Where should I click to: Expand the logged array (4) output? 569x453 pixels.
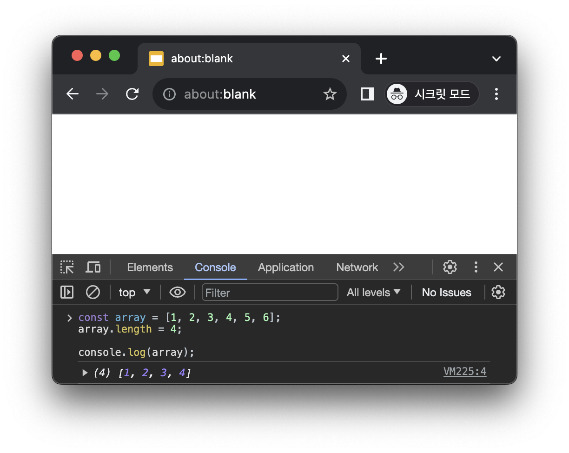[85, 373]
